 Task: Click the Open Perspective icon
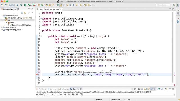174,5
